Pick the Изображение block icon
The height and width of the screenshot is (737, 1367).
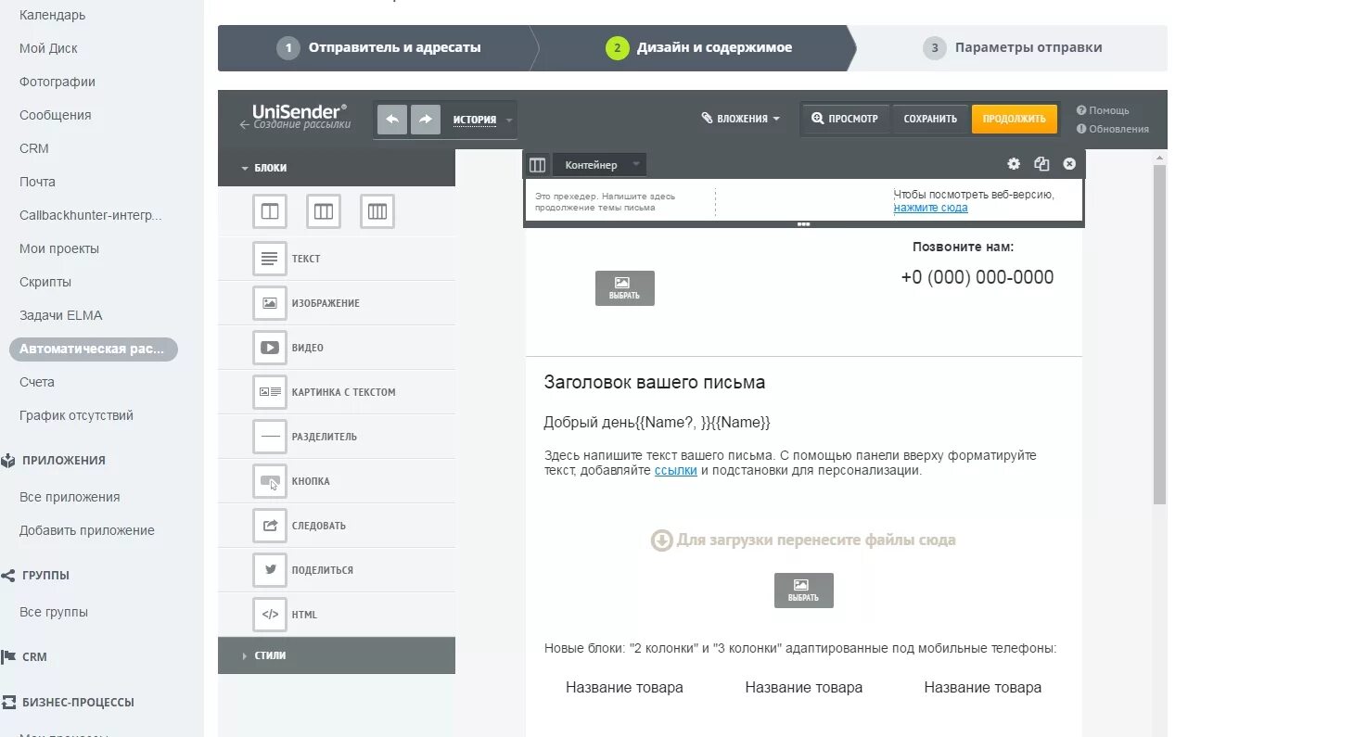(270, 303)
